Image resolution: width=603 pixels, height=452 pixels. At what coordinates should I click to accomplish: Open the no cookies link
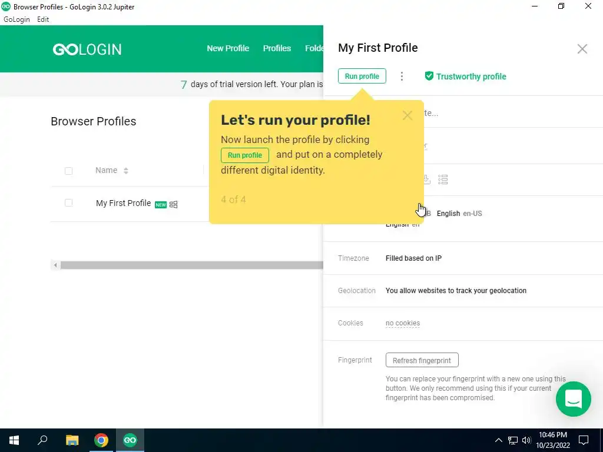pyautogui.click(x=403, y=323)
